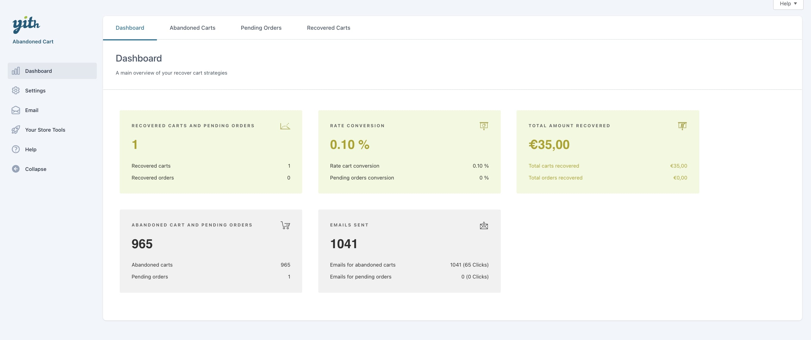811x340 pixels.
Task: Click the shopping cart icon in Abandoned Cart card
Action: [x=285, y=225]
